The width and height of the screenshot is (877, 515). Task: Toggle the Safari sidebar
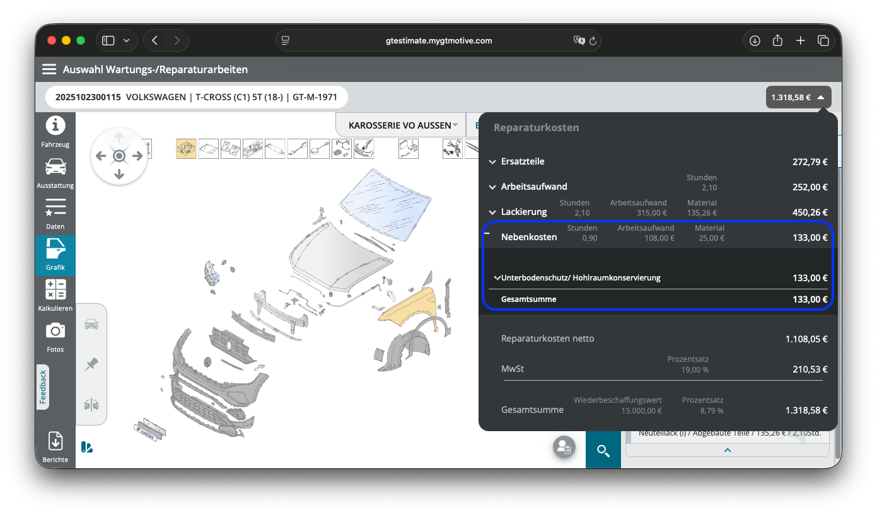click(108, 40)
